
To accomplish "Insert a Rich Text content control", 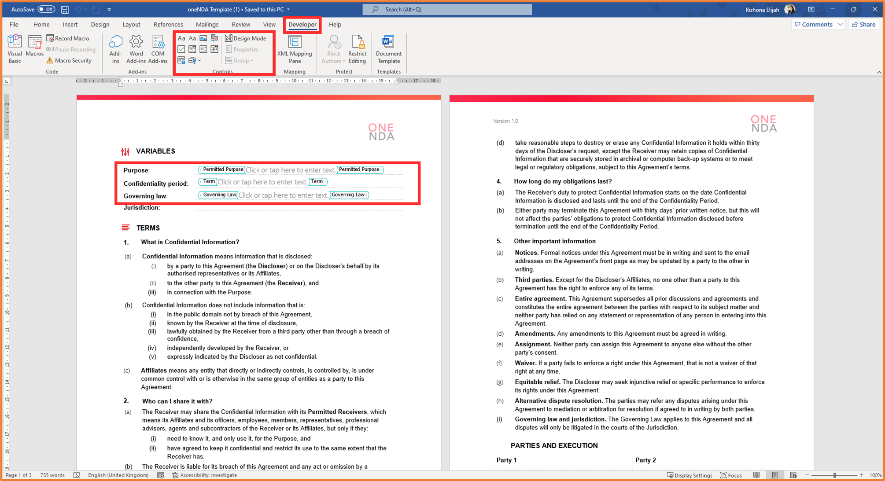I will (x=181, y=38).
